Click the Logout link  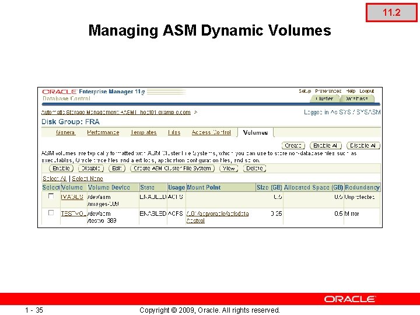pyautogui.click(x=367, y=91)
